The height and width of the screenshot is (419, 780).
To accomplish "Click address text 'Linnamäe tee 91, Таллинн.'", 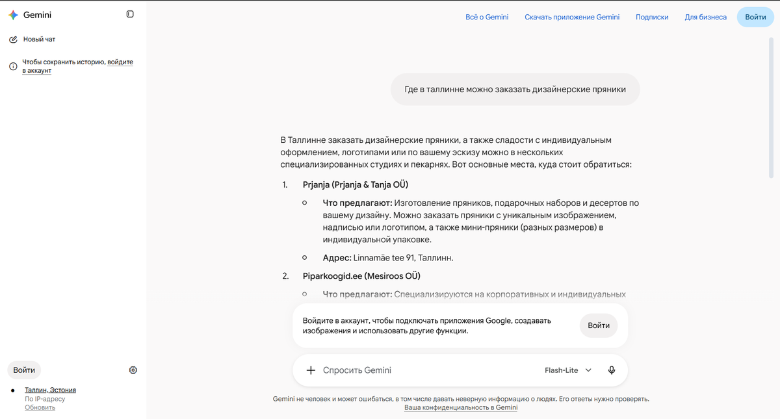I will tap(403, 258).
